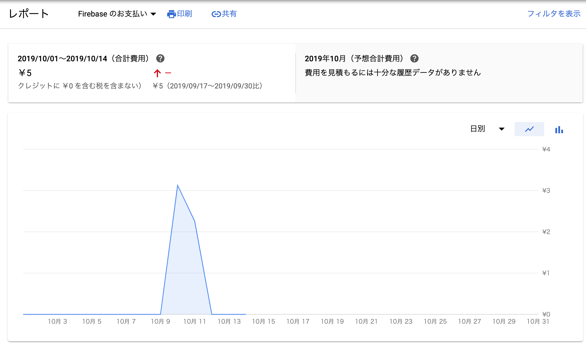The image size is (586, 349).
Task: Click the chart peak around 10月10
Action: (x=178, y=185)
